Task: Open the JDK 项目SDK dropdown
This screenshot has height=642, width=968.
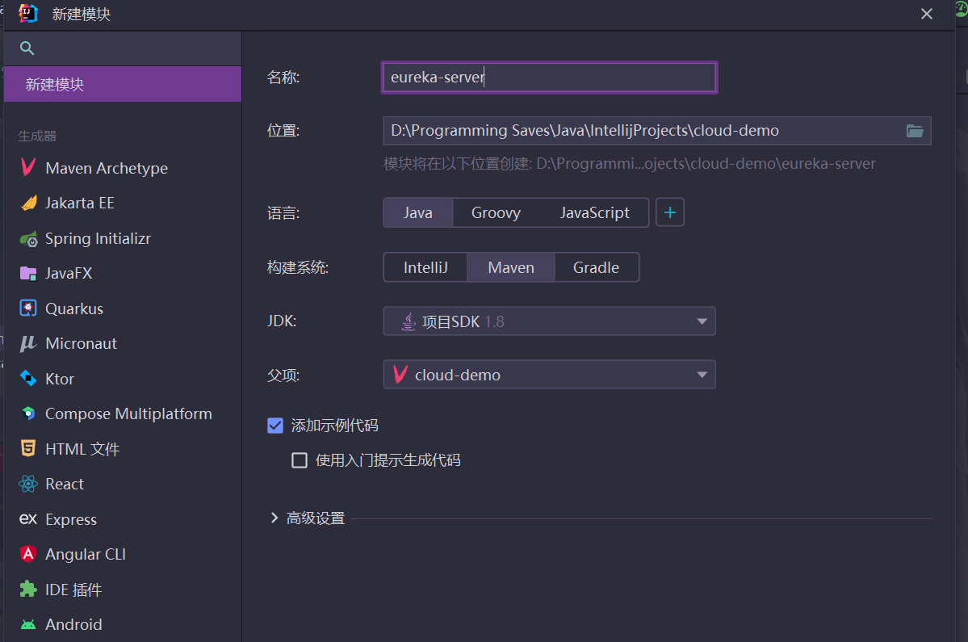Action: point(549,321)
